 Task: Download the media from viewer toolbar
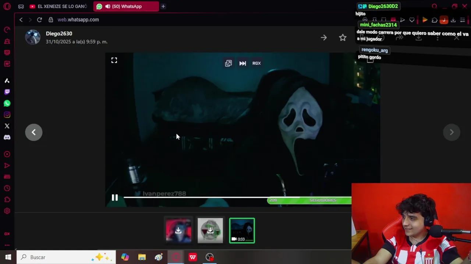pos(418,37)
